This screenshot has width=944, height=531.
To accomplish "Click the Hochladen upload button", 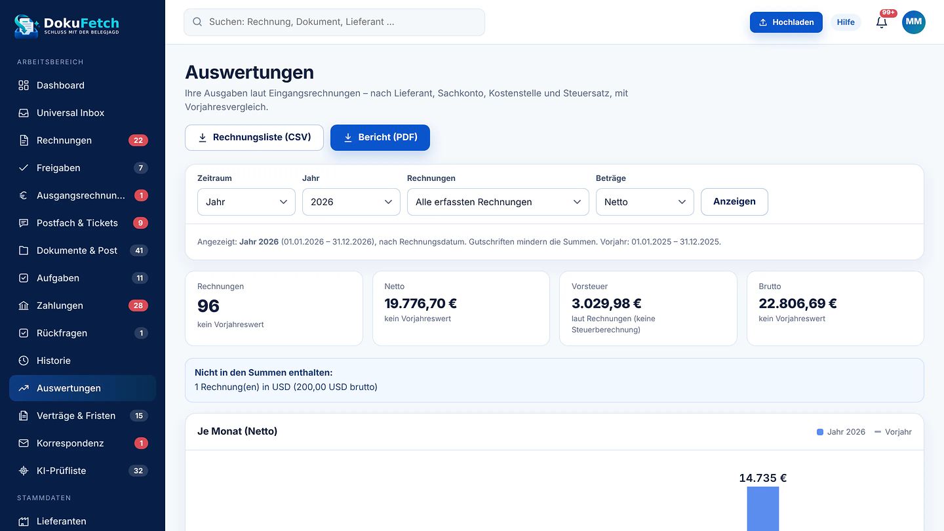I will [786, 22].
